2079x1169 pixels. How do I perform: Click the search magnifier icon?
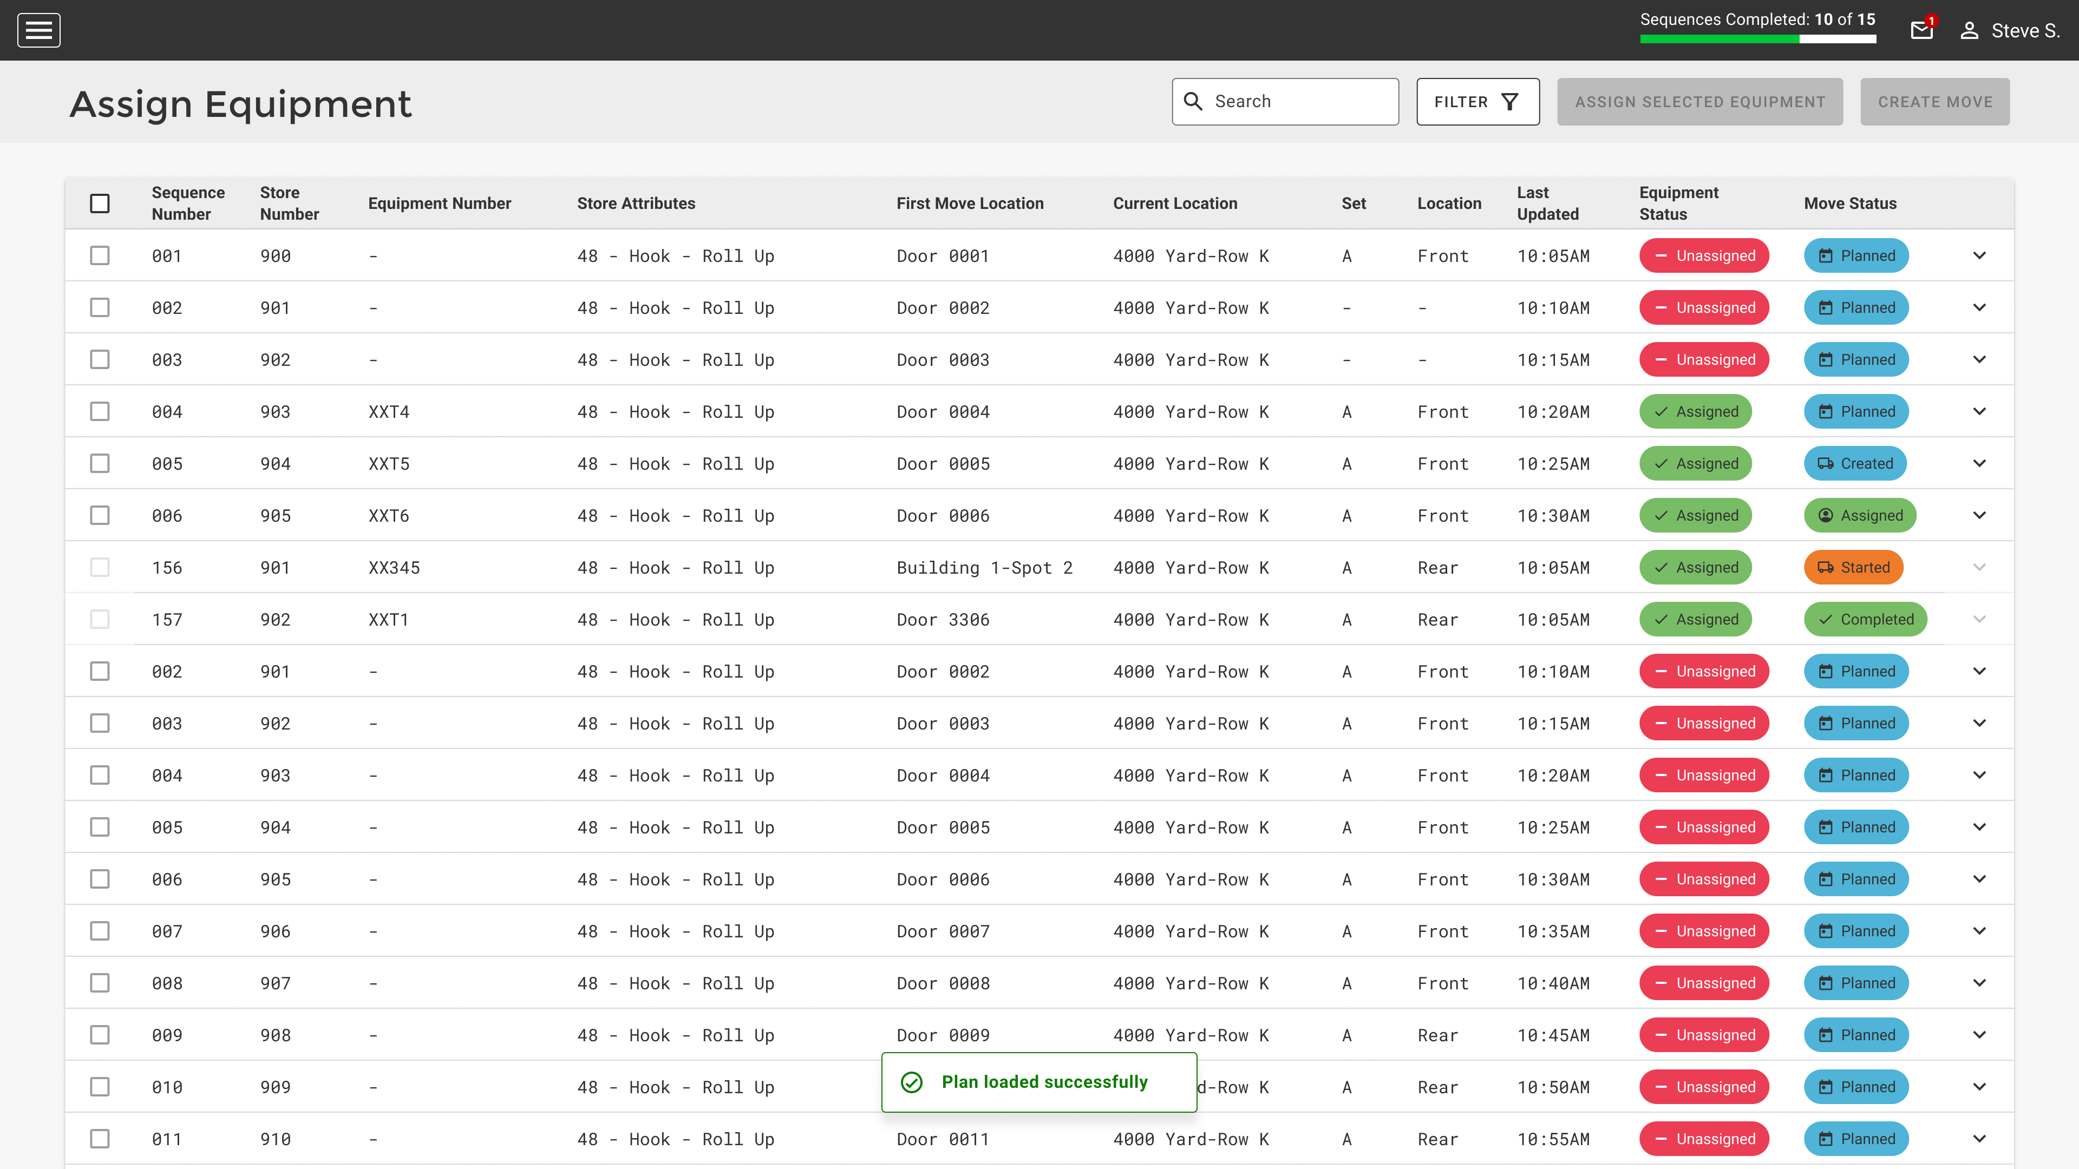pos(1193,102)
